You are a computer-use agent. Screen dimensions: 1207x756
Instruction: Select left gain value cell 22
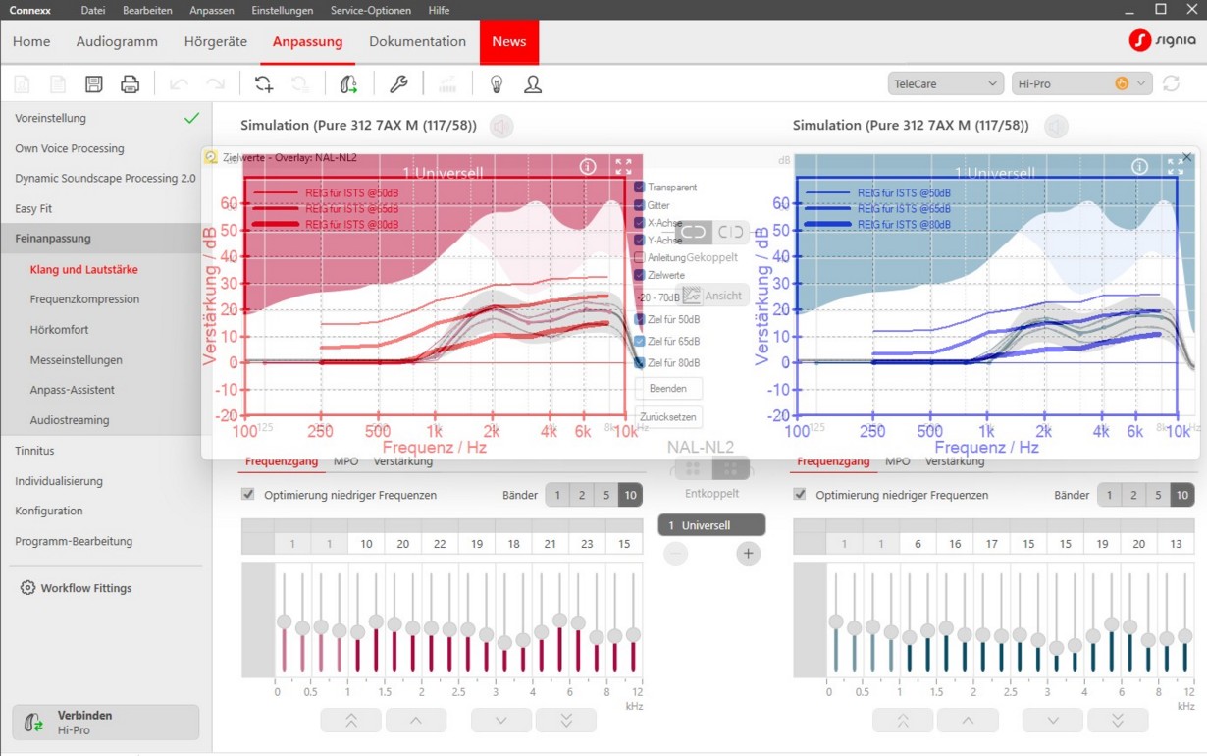pos(440,544)
